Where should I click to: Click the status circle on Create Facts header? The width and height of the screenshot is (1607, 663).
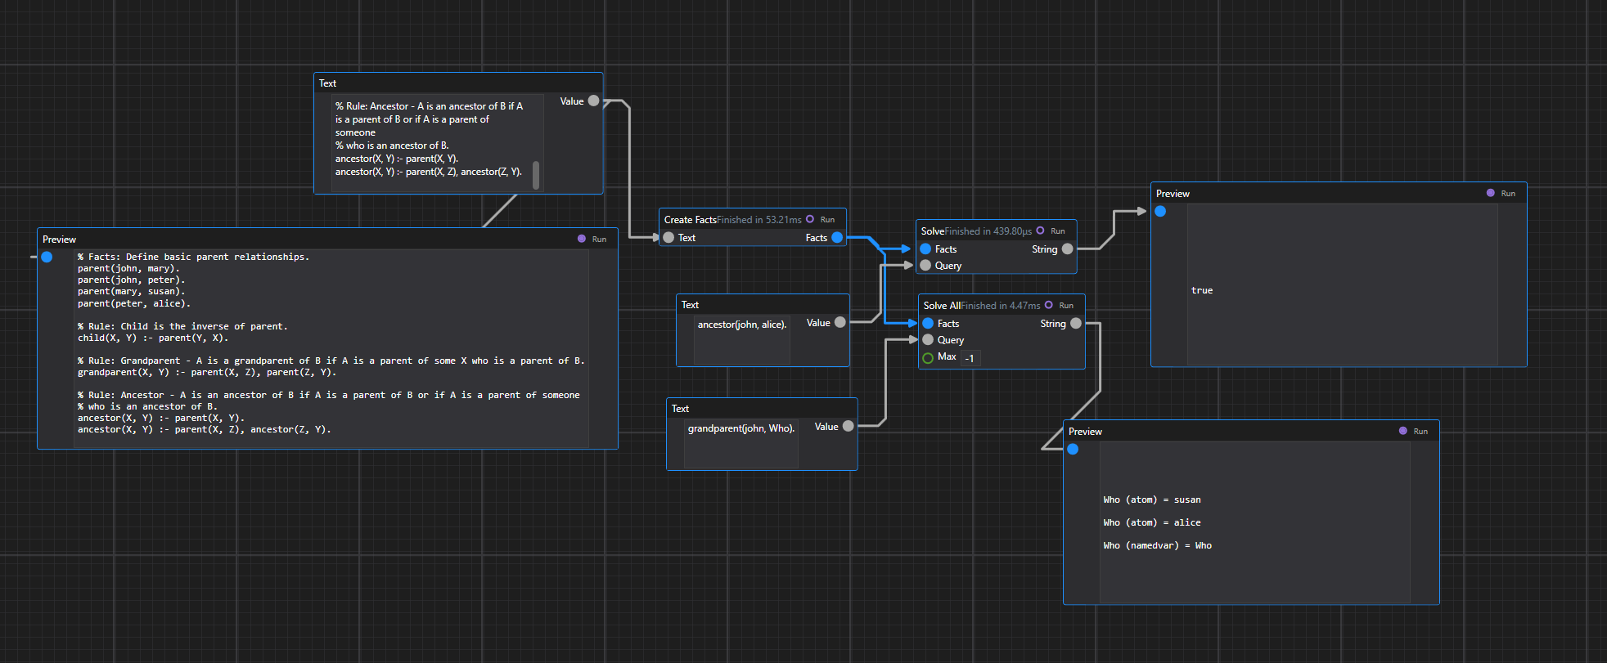810,219
